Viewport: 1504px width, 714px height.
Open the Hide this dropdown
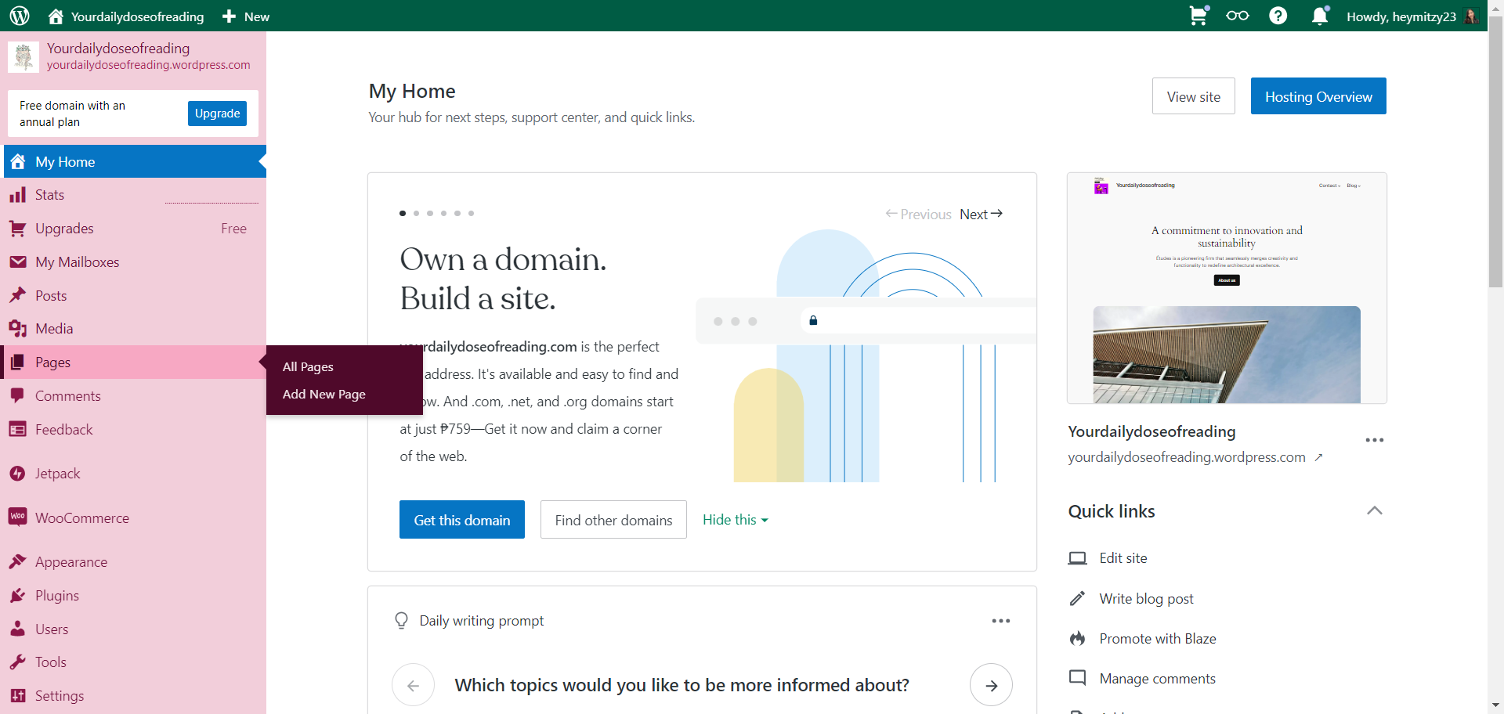[x=736, y=520]
